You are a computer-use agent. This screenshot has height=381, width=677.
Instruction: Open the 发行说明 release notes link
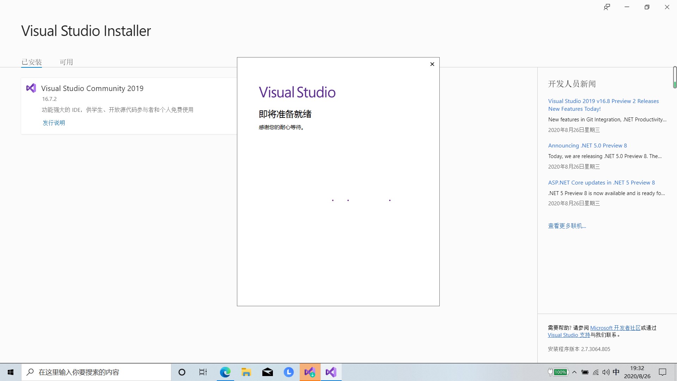pos(54,122)
